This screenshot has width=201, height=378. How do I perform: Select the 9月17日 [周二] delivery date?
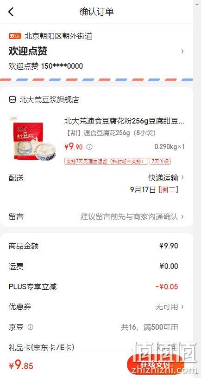pyautogui.click(x=154, y=190)
